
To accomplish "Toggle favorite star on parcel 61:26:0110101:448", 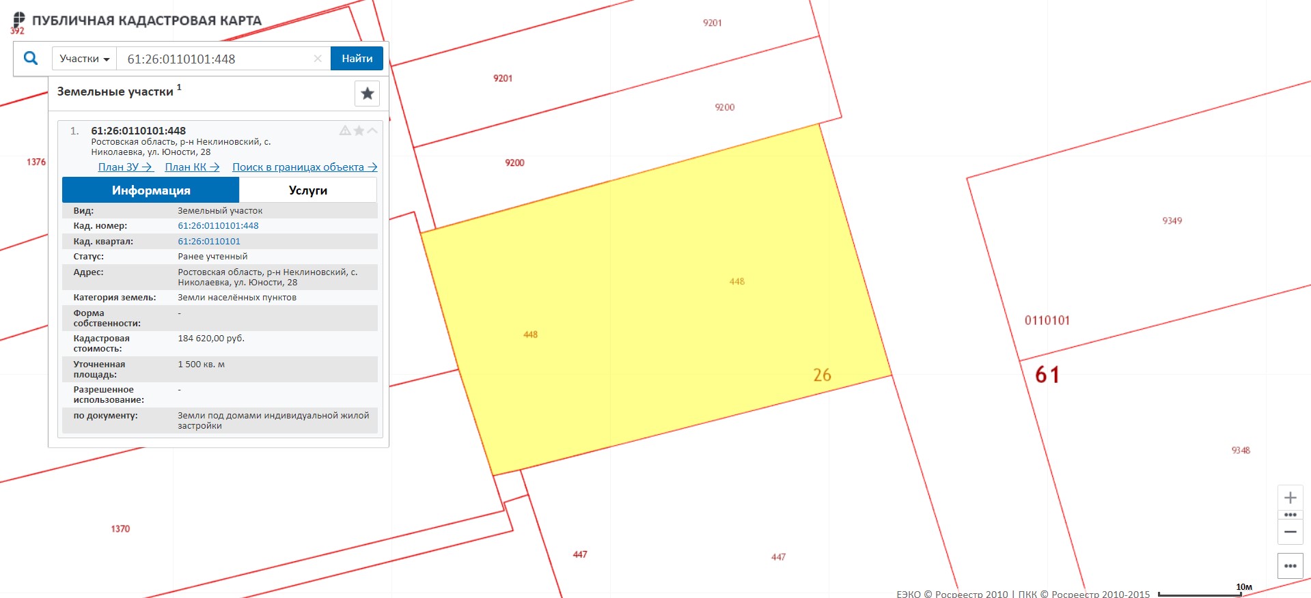I will (x=359, y=130).
